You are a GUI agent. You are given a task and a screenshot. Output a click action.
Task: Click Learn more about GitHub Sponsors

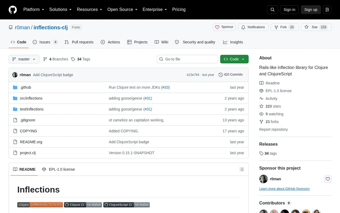284,189
